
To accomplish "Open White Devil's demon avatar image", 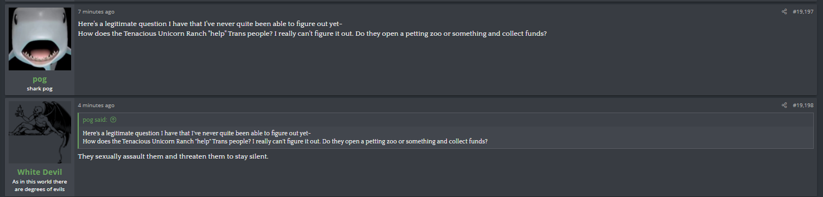I will click(40, 132).
